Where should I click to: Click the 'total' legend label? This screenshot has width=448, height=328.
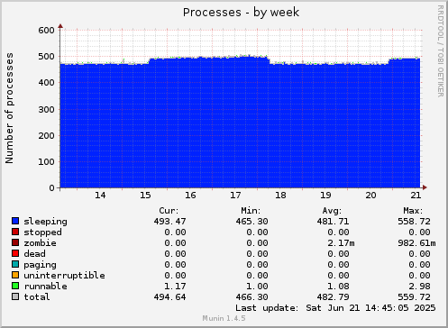37,297
